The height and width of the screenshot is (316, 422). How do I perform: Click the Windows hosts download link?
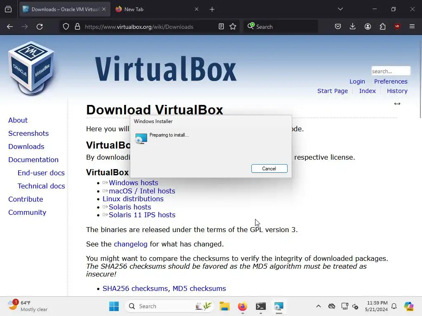(x=133, y=183)
